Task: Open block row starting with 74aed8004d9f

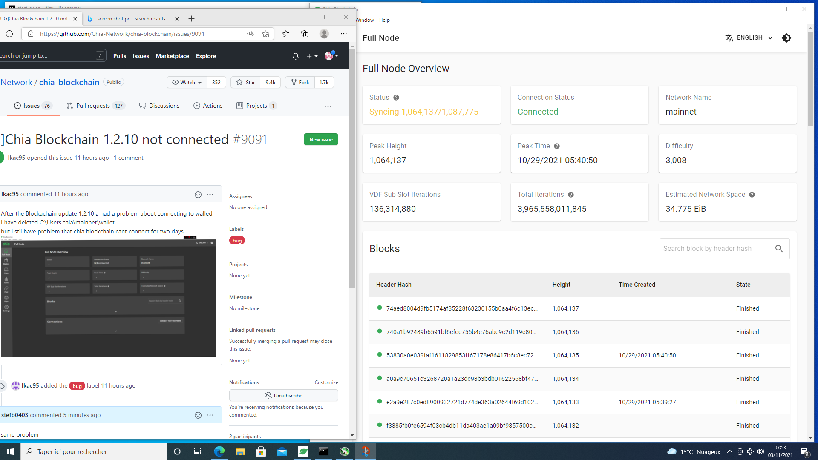Action: tap(579, 308)
